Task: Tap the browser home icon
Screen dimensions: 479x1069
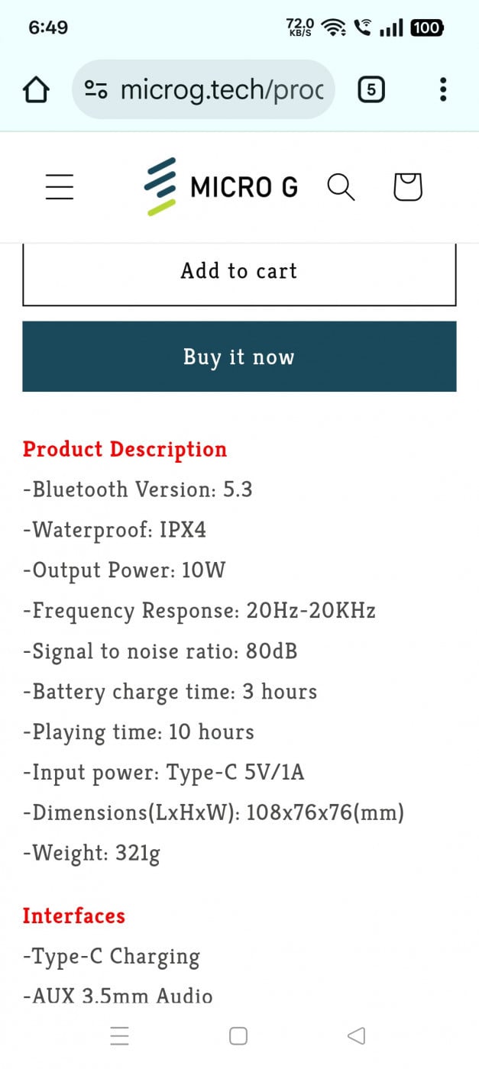Action: pos(36,90)
